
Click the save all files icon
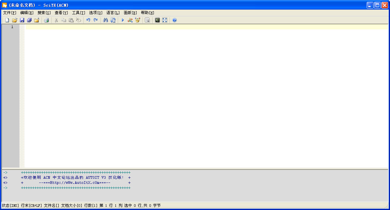[29, 20]
